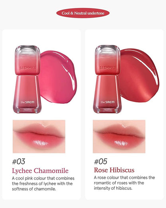
Task: Click the SAEMMY'S embossed cap of right bottle
Action: (108, 68)
